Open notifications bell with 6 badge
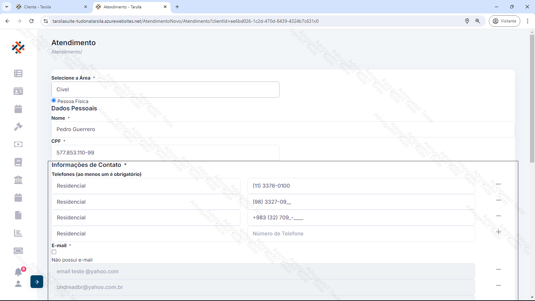Image resolution: width=535 pixels, height=301 pixels. tap(18, 272)
